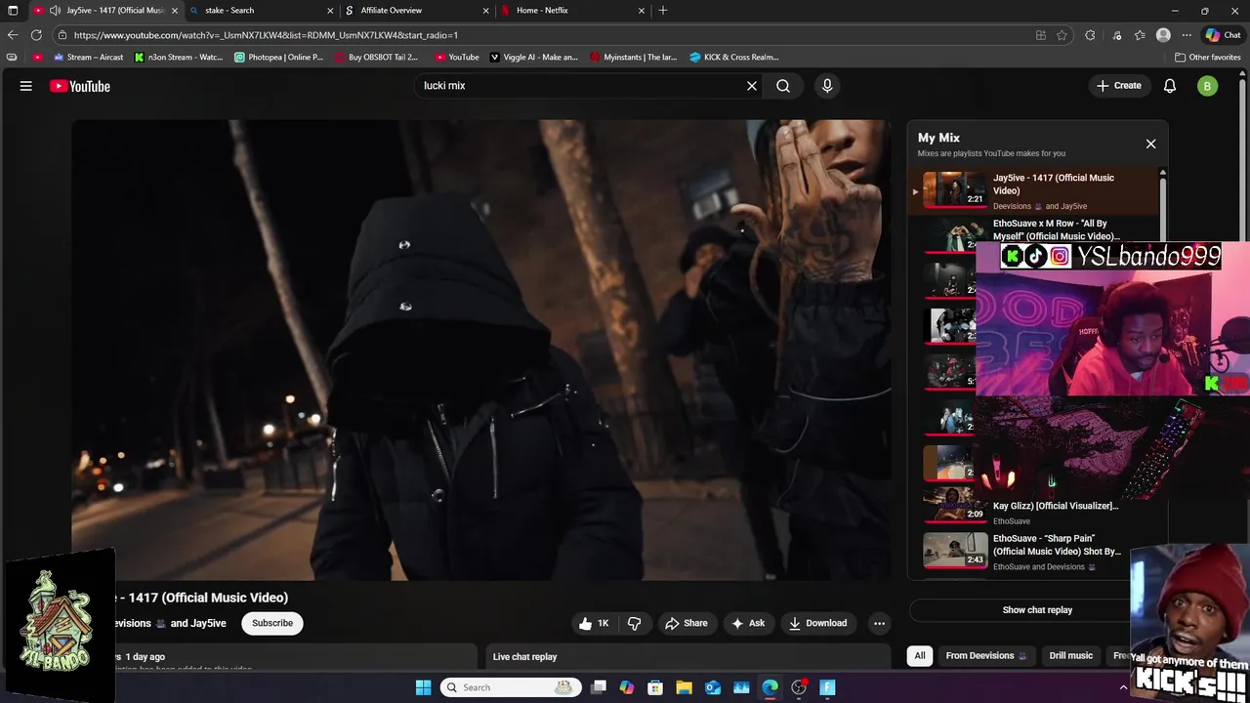The width and height of the screenshot is (1250, 703).
Task: Dislike the video
Action: [635, 623]
